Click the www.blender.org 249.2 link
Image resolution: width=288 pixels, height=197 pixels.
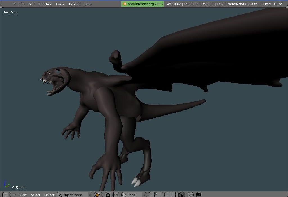145,4
